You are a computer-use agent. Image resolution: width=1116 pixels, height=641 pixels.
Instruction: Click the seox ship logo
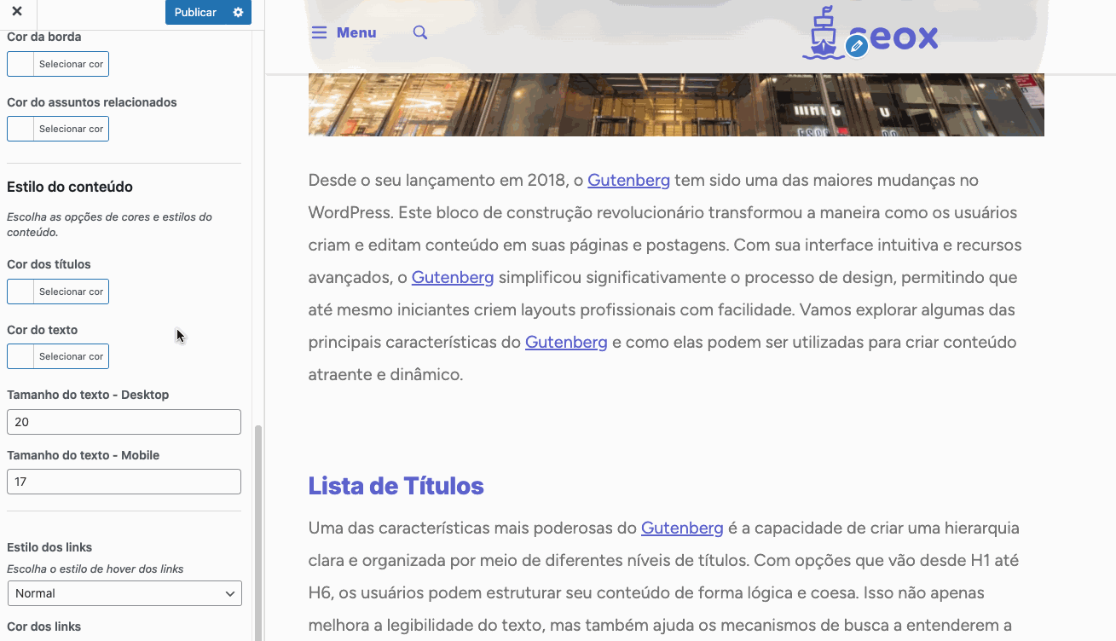[x=870, y=34]
